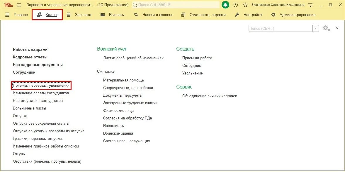The width and height of the screenshot is (345, 172).
Task: Open Объединение личных карточек service
Action: [x=210, y=96]
